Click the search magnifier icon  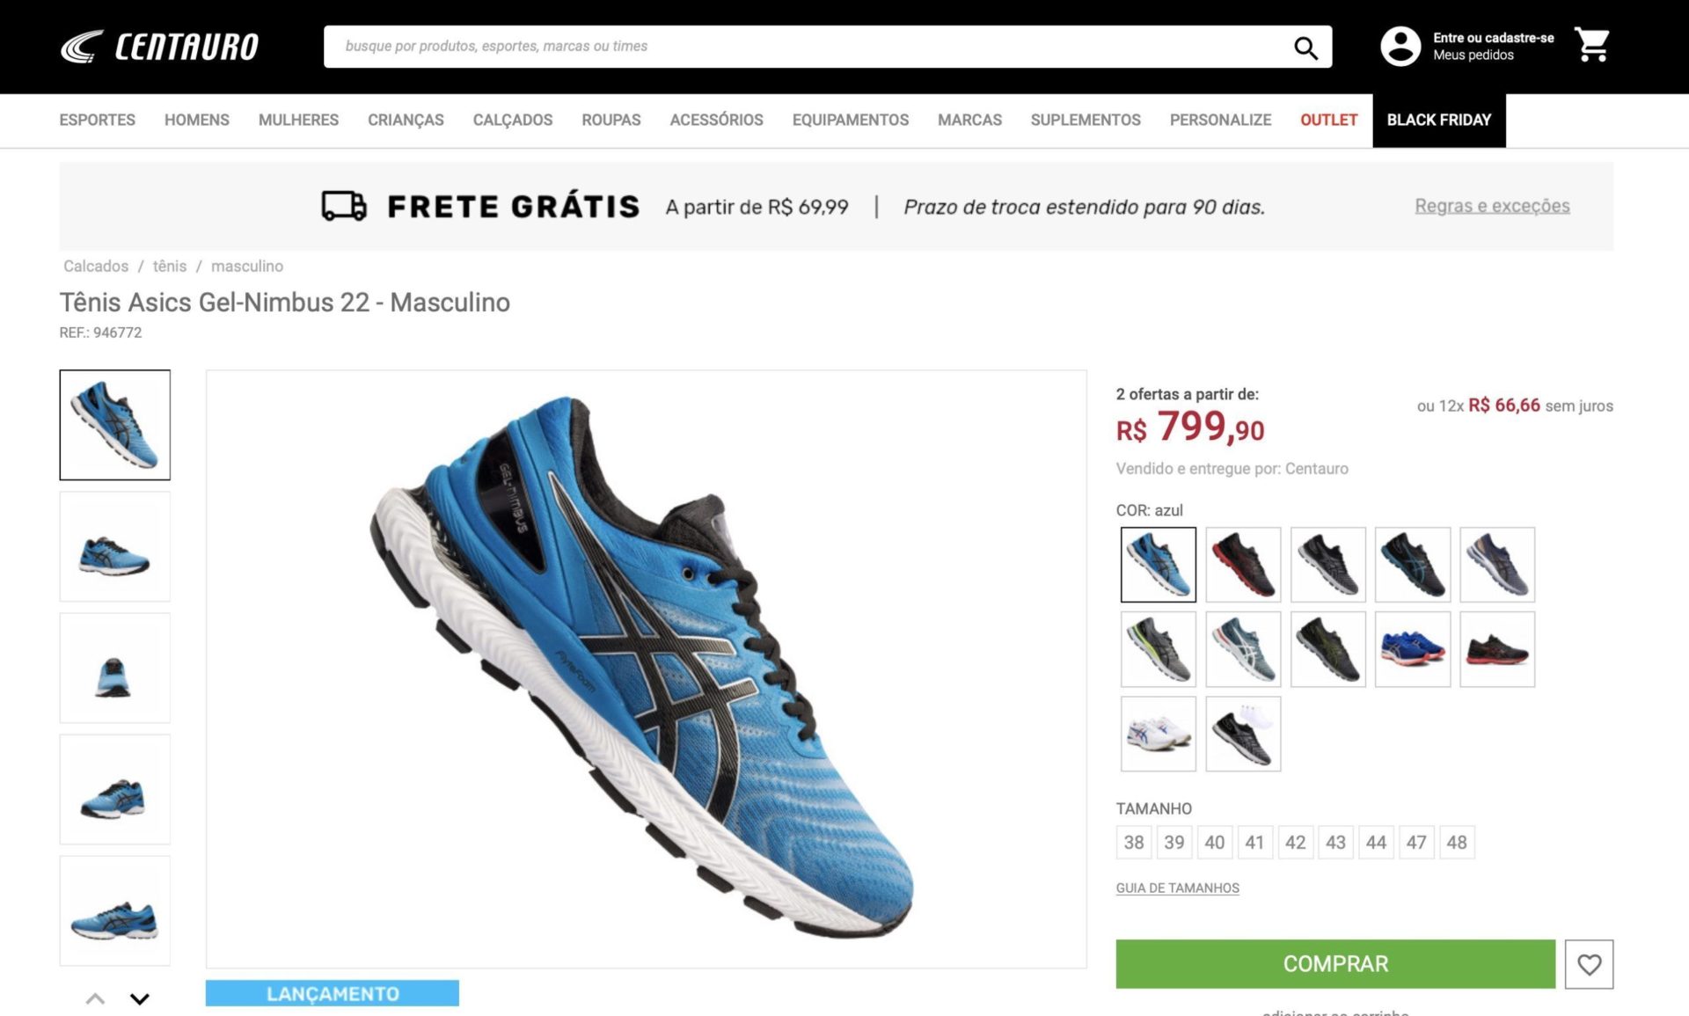pos(1305,48)
